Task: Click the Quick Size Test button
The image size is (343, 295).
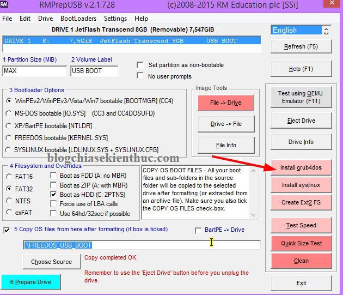Action: [301, 243]
